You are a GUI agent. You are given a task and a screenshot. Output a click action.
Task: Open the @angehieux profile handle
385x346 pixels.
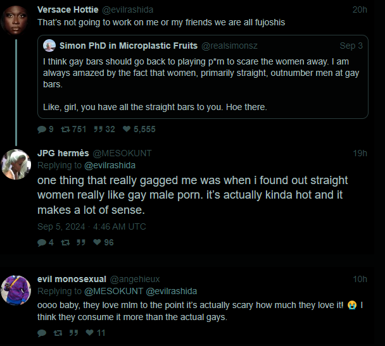point(137,279)
